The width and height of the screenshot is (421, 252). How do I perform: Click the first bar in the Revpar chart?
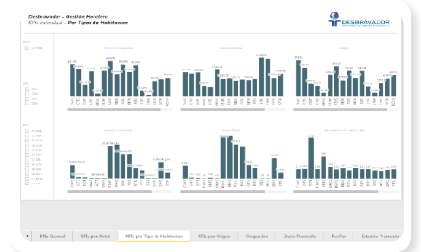pos(298,78)
